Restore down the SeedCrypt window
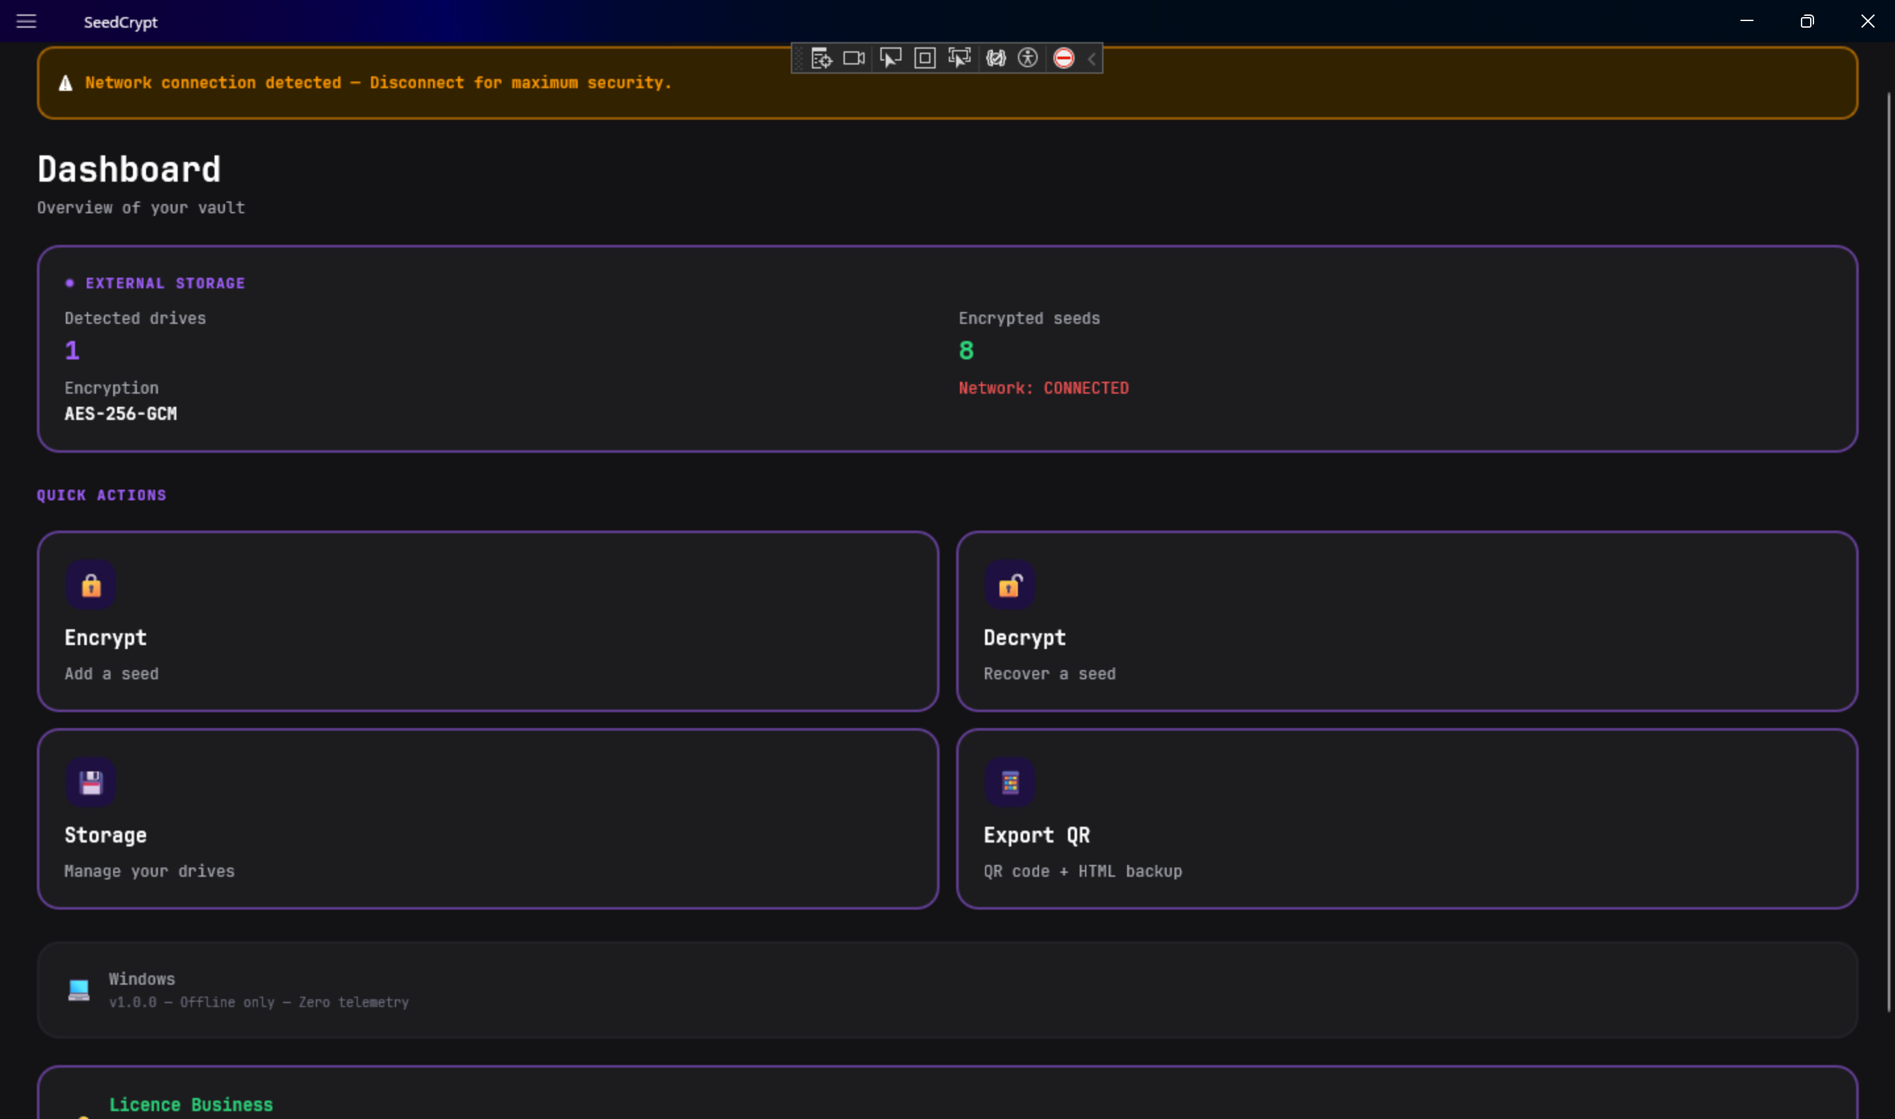The height and width of the screenshot is (1119, 1895). (x=1807, y=21)
